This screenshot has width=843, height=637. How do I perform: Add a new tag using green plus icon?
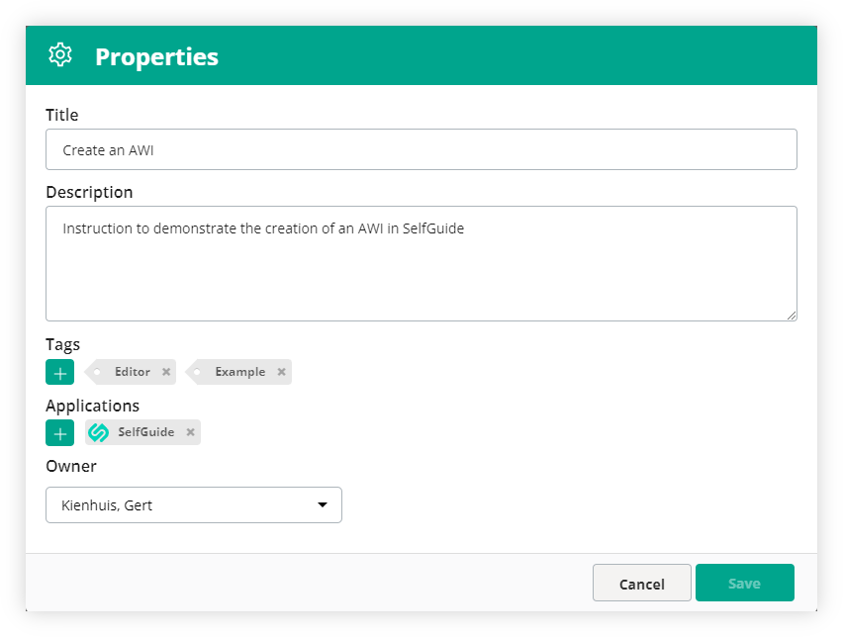coord(59,372)
